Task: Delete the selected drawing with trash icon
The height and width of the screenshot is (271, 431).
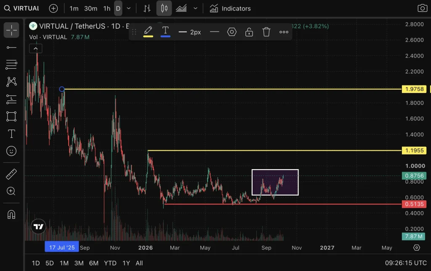Action: pos(266,32)
